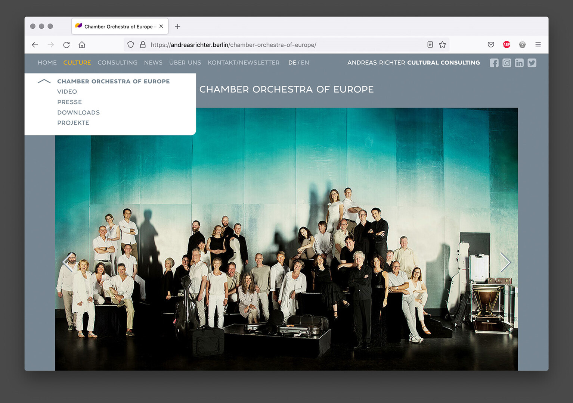The width and height of the screenshot is (573, 403).
Task: Open the LinkedIn social icon
Action: 519,63
